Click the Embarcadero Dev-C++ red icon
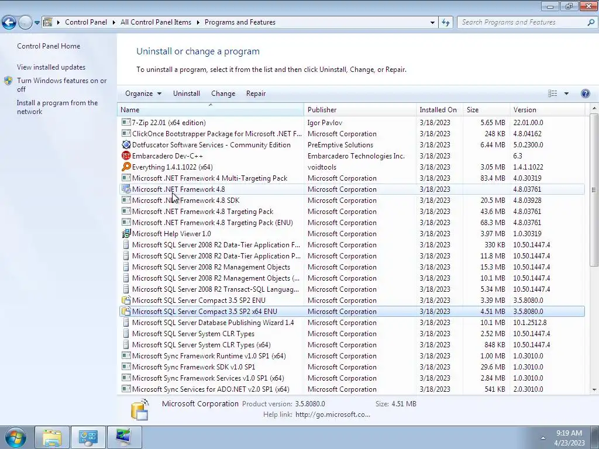The image size is (599, 449). (126, 156)
